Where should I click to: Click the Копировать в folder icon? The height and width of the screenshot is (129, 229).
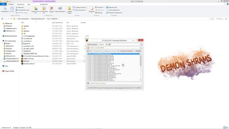(x=44, y=9)
